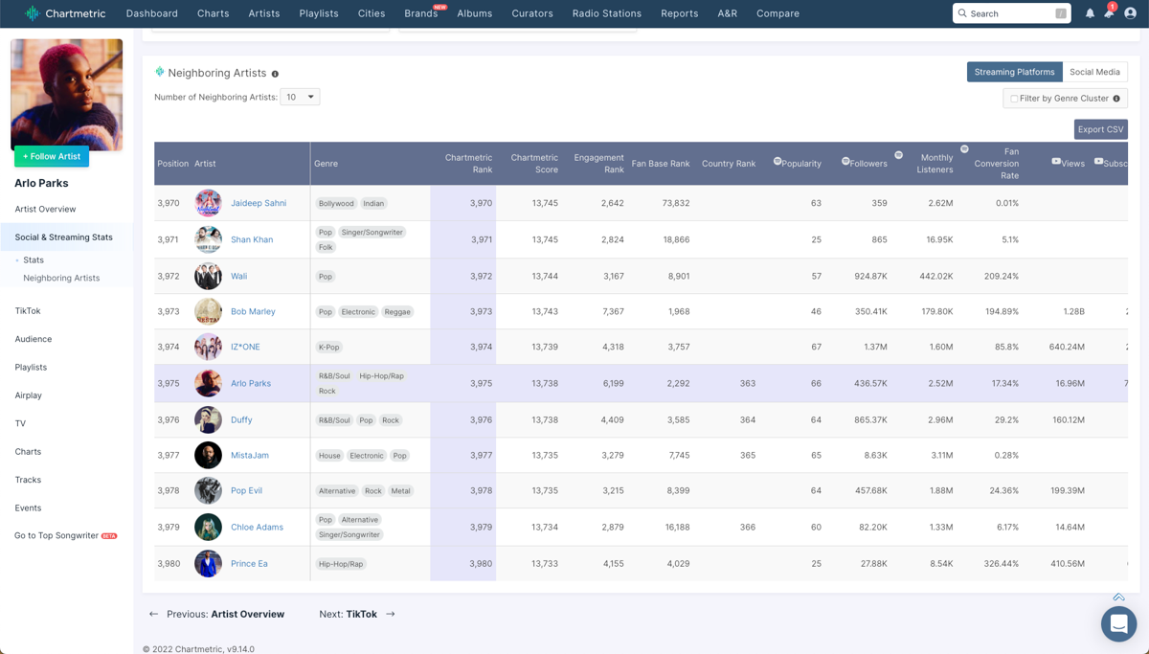Click the info icon beside Filter by Genre Cluster
The height and width of the screenshot is (654, 1149).
click(x=1116, y=99)
